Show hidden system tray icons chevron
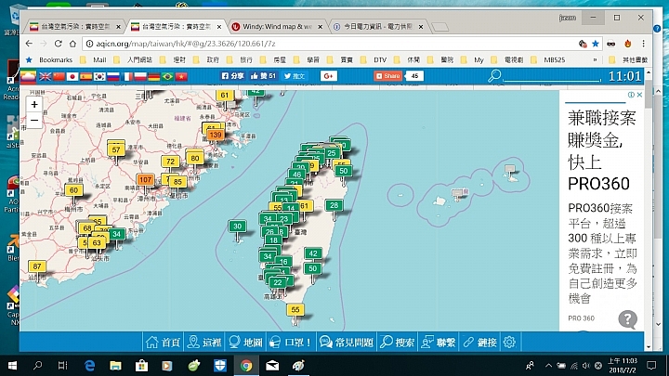 tap(549, 366)
